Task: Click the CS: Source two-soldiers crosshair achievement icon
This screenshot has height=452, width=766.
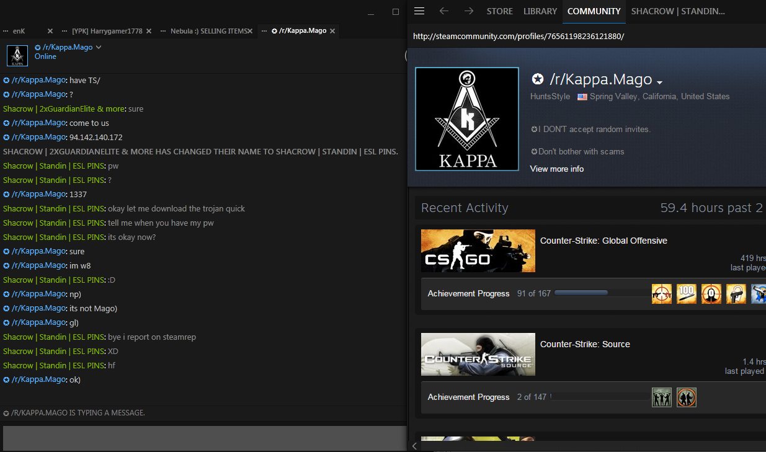Action: coord(687,397)
